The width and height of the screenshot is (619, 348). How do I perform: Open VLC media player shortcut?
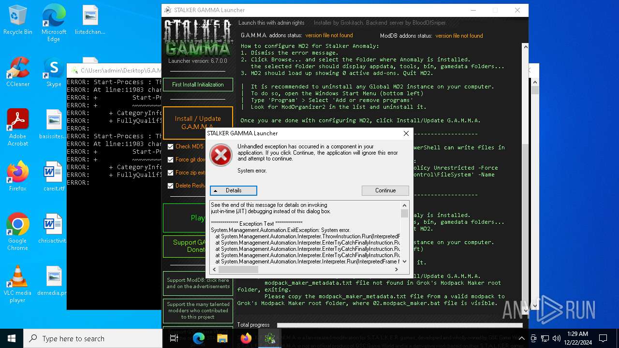coord(17,284)
